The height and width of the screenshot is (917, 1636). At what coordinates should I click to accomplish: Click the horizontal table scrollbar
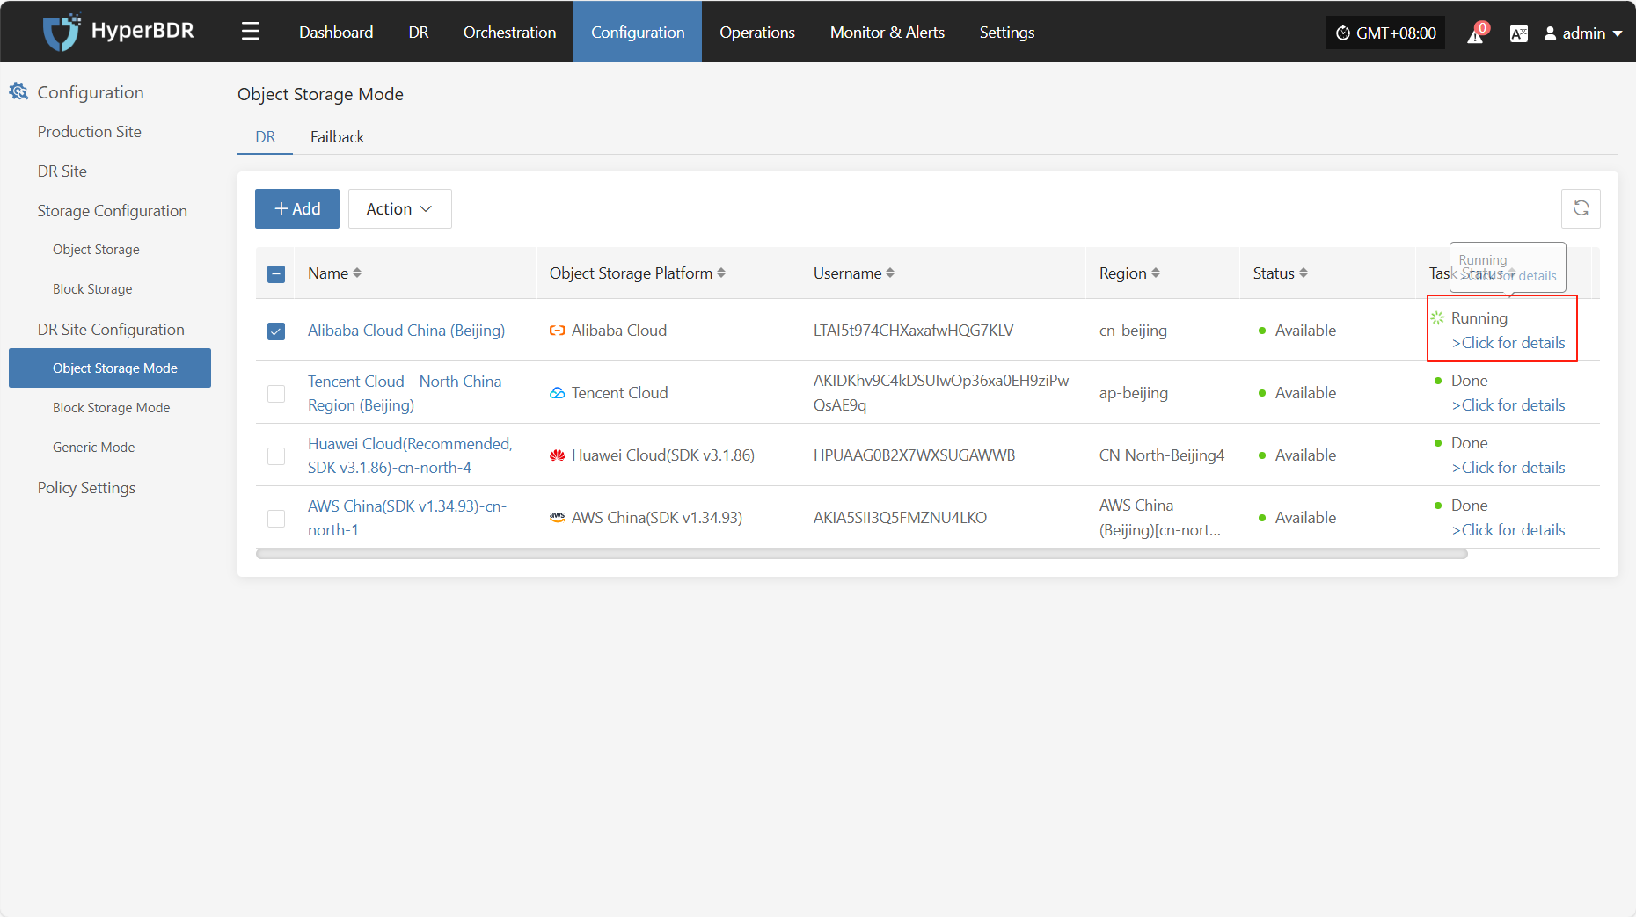coord(861,554)
